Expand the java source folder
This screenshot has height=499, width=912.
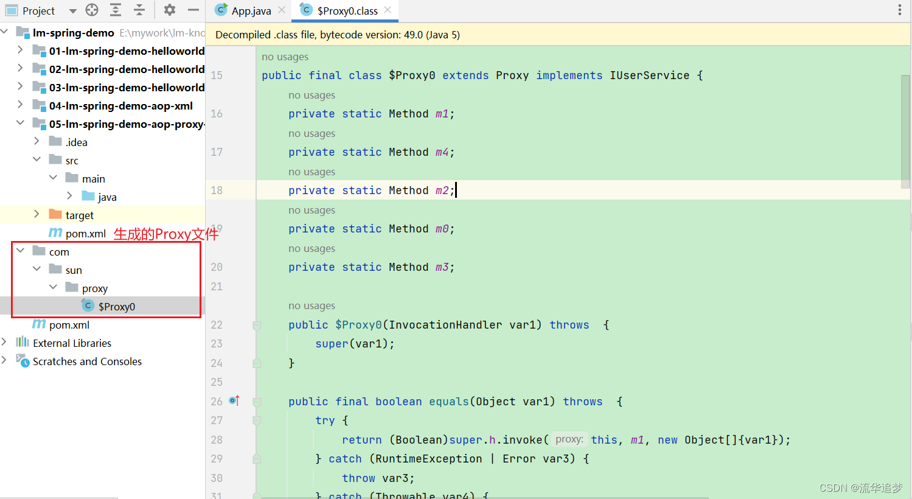coord(69,195)
